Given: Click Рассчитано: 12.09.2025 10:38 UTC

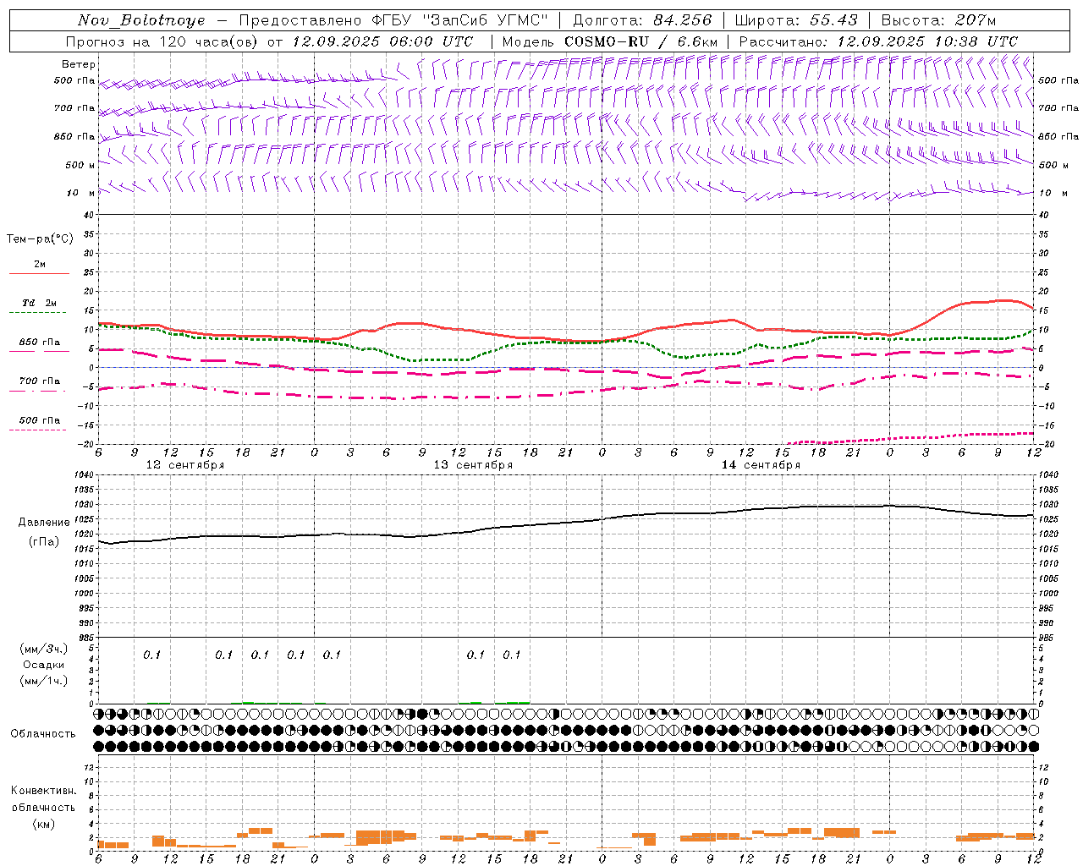Looking at the screenshot, I should [878, 41].
